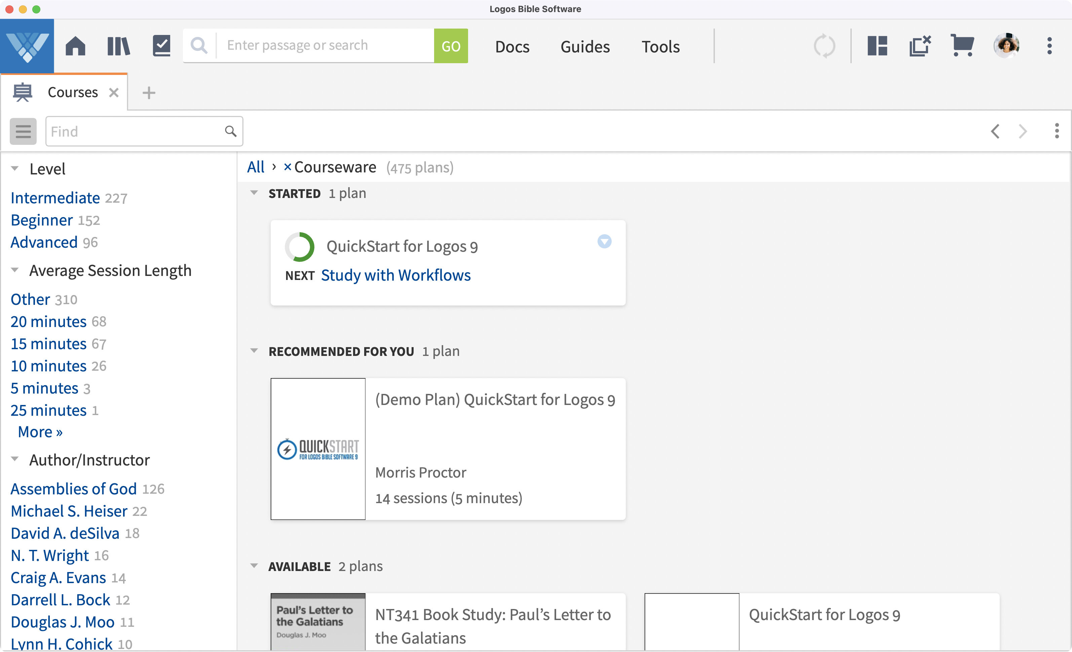
Task: Filter by 20 minutes session length
Action: click(x=49, y=321)
